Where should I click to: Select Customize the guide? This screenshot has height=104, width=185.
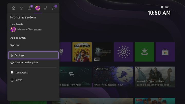click(x=33, y=62)
